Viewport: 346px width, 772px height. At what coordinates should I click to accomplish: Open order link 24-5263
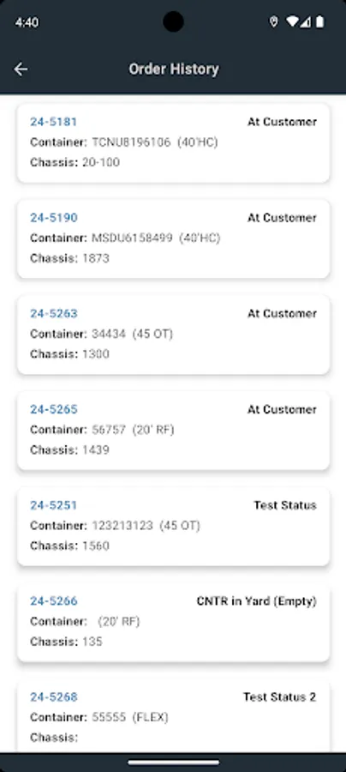coord(54,314)
